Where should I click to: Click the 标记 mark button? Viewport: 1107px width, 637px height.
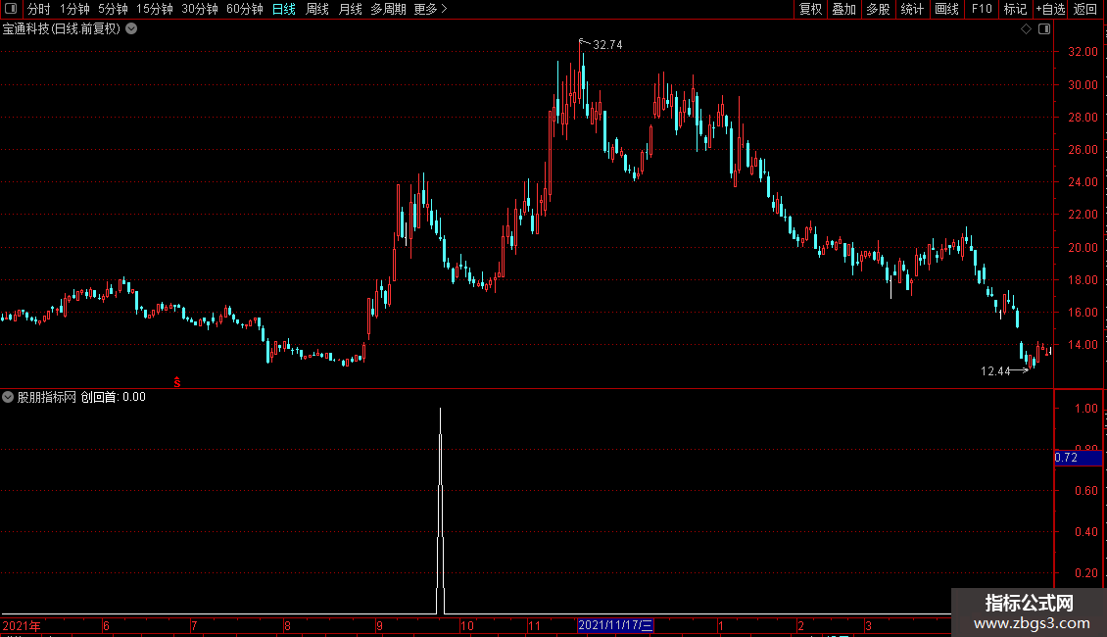(x=1015, y=9)
